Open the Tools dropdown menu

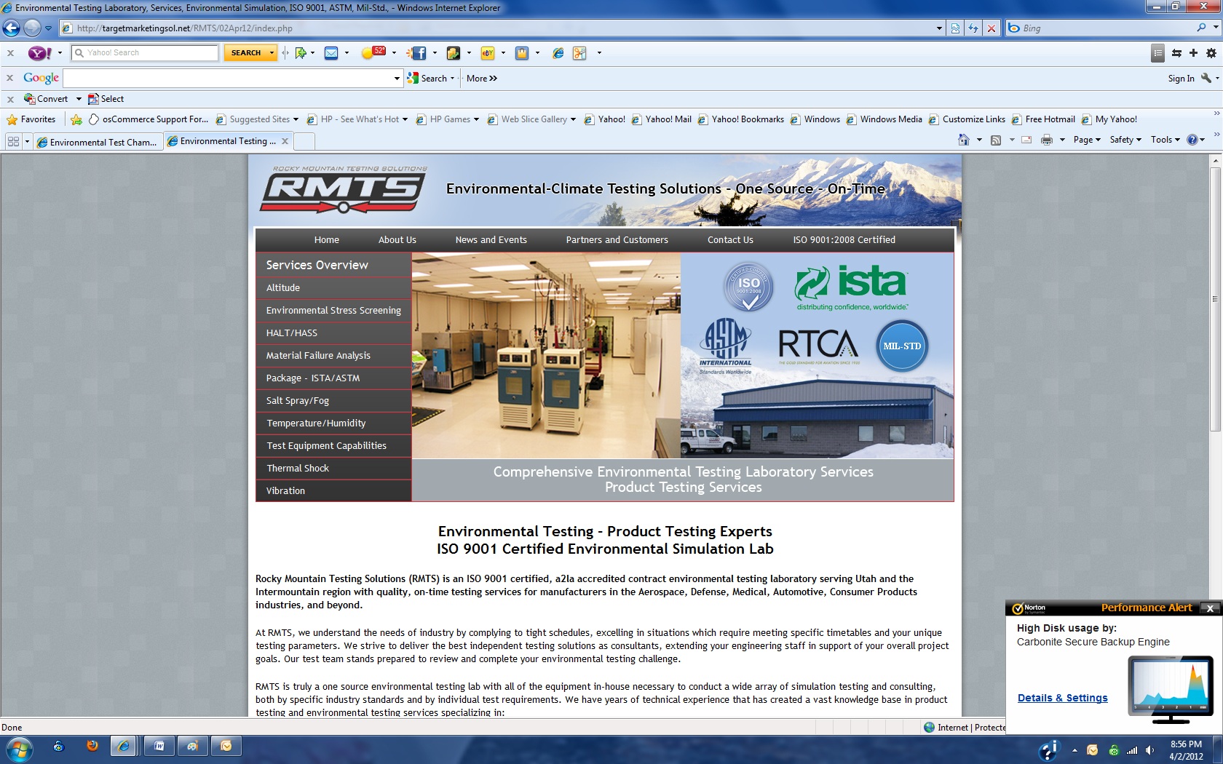(1165, 140)
